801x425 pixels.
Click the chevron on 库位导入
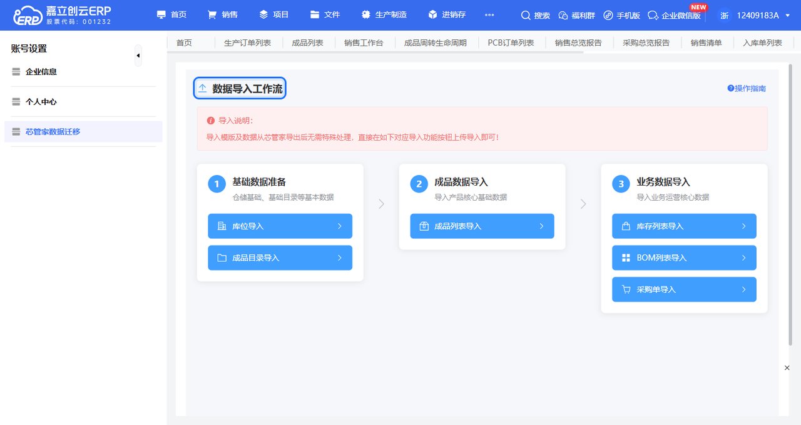(340, 226)
